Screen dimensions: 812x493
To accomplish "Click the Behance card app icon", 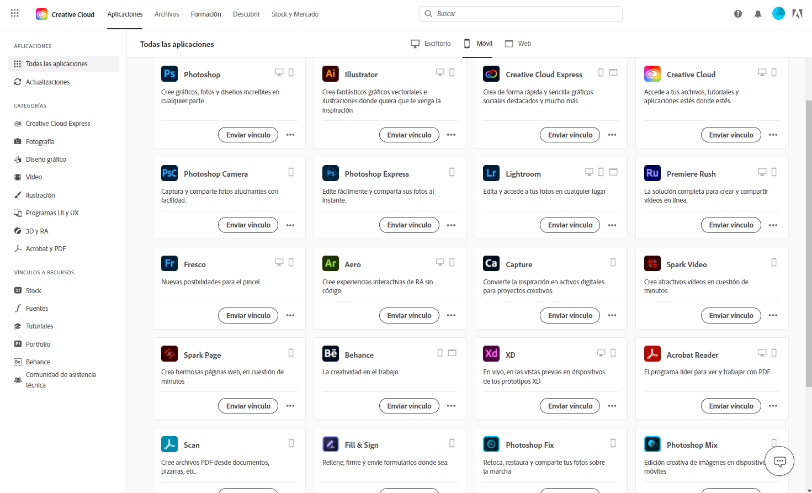I will [331, 353].
